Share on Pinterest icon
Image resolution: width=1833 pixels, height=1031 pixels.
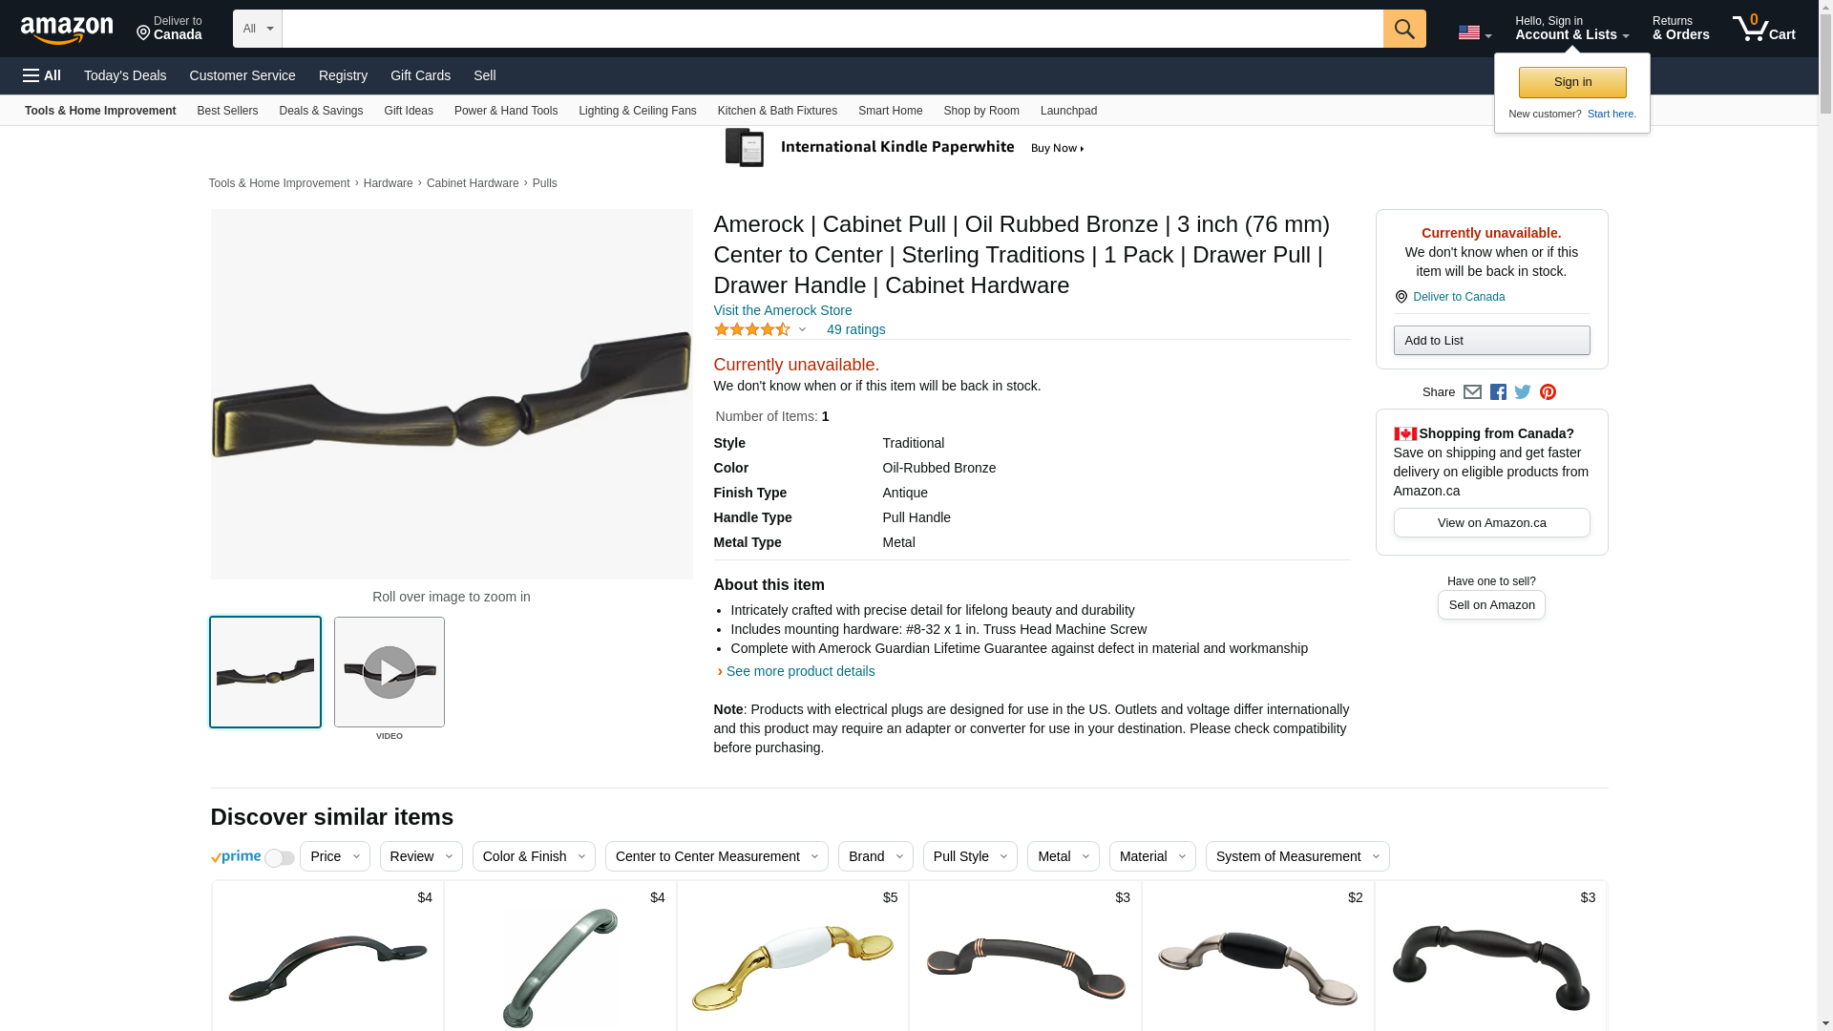point(1548,392)
